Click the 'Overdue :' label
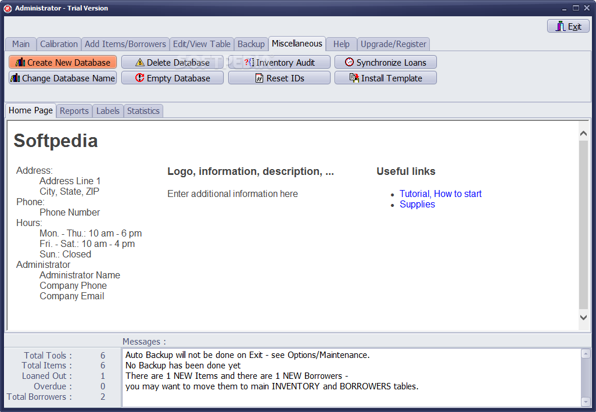 point(53,386)
